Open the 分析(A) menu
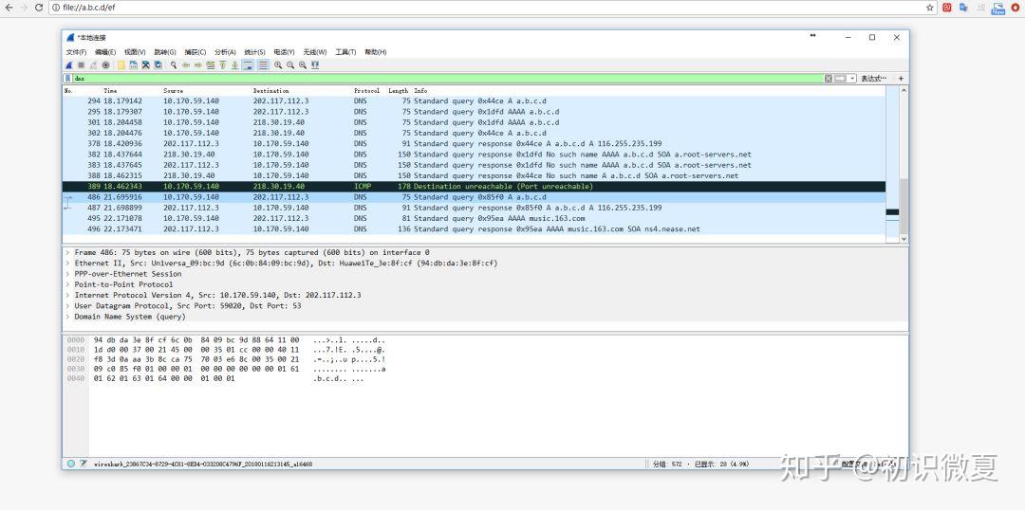 tap(225, 52)
